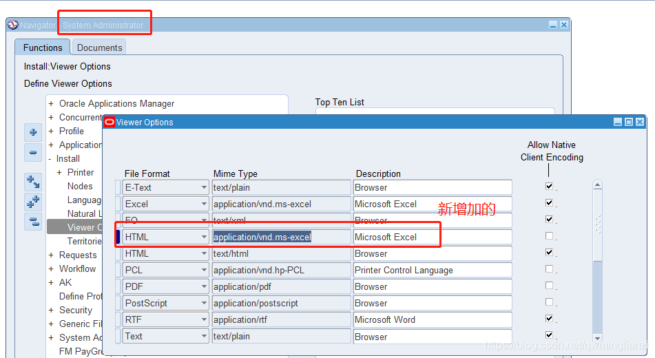Screen dimensions: 655x358
Task: Open the Text file format dropdown
Action: click(204, 336)
